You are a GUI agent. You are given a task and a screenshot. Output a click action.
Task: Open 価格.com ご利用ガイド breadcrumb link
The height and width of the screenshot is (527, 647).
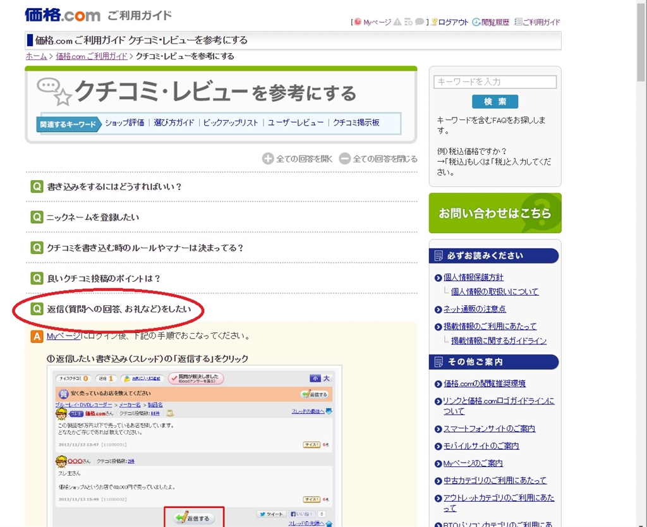coord(92,56)
